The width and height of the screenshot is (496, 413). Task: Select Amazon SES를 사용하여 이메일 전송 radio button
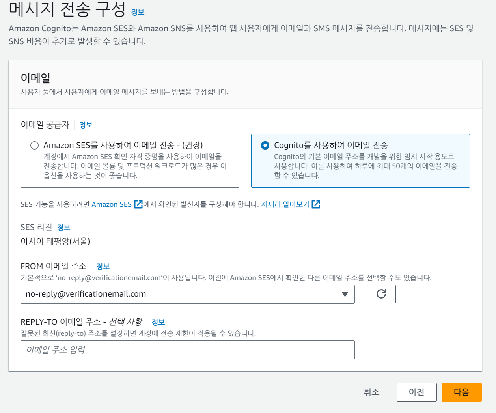click(35, 145)
